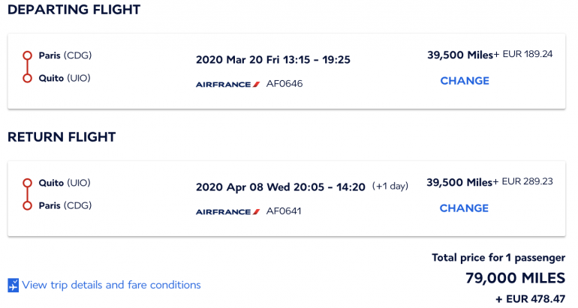Image resolution: width=578 pixels, height=308 pixels.
Task: Click CHANGE for the departing flight
Action: 465,81
